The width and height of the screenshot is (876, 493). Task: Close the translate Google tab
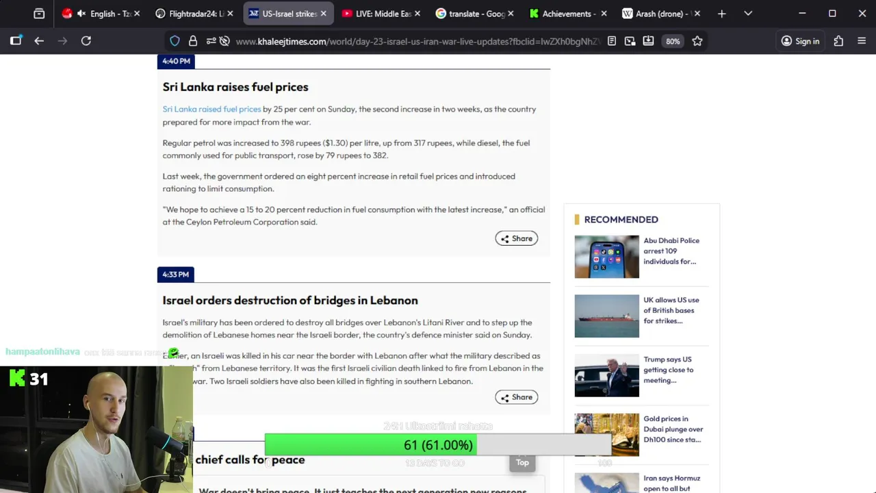[x=511, y=14]
